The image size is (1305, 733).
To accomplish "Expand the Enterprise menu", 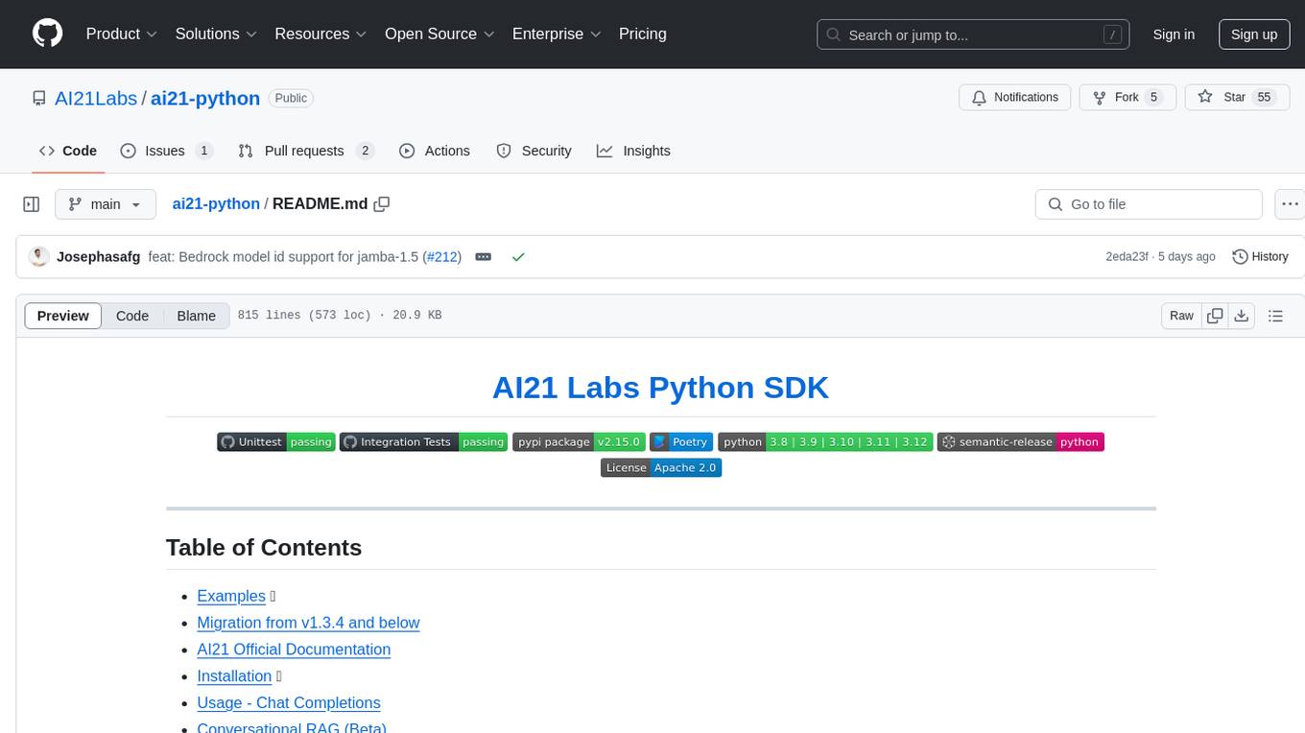I will (x=557, y=34).
